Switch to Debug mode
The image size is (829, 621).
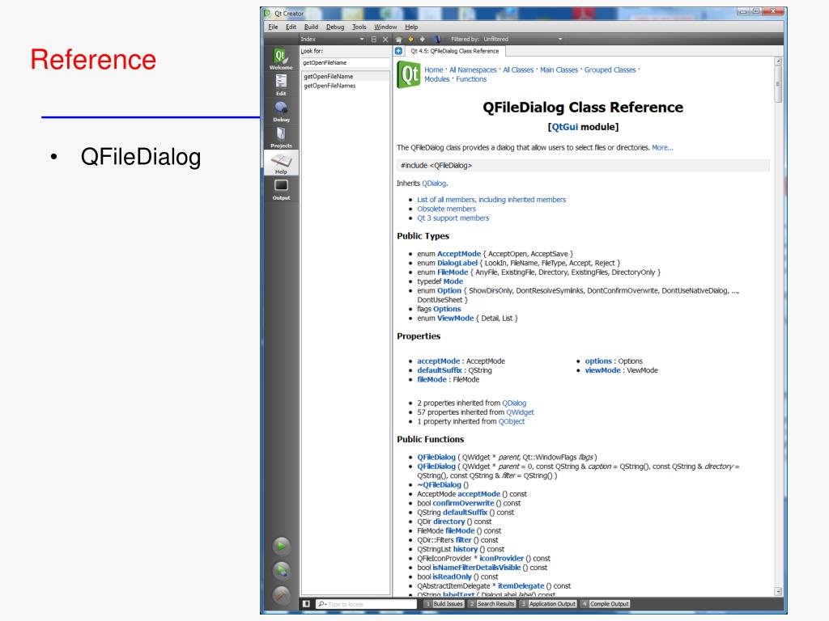coord(281,111)
